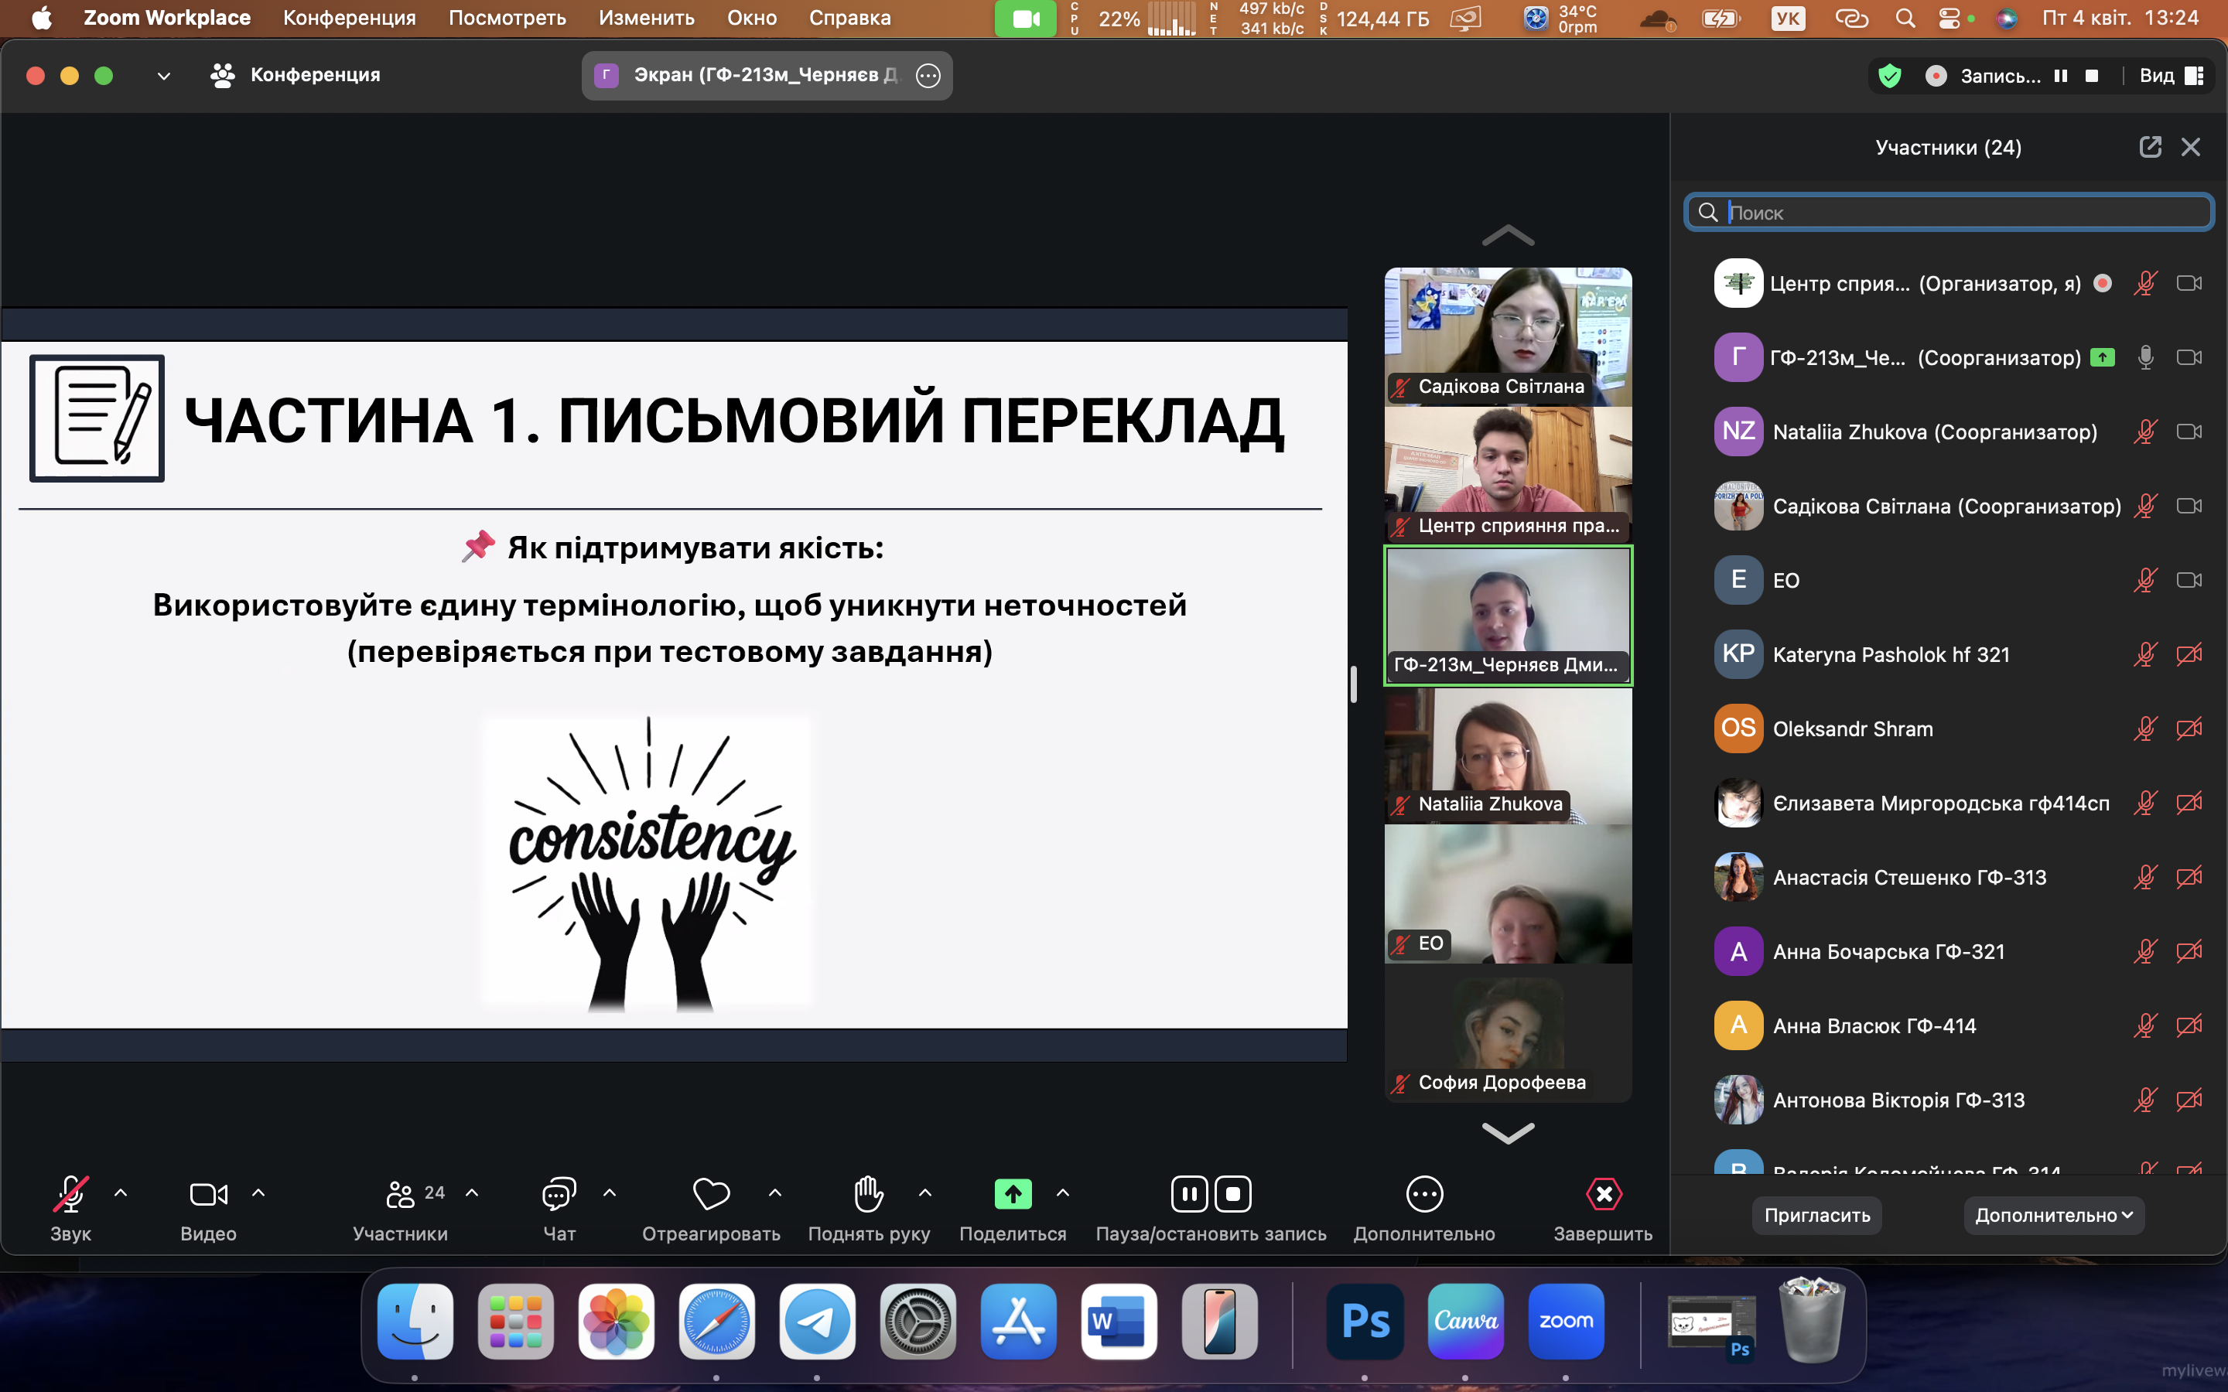
Task: Click the End meeting icon
Action: click(1604, 1194)
